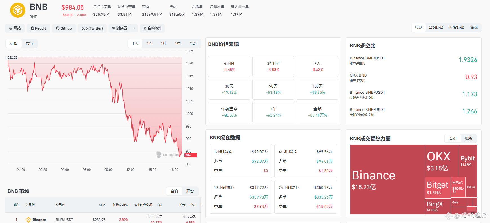This screenshot has width=490, height=223.
Task: Click the 30天 +17.12% card
Action: [x=229, y=89]
